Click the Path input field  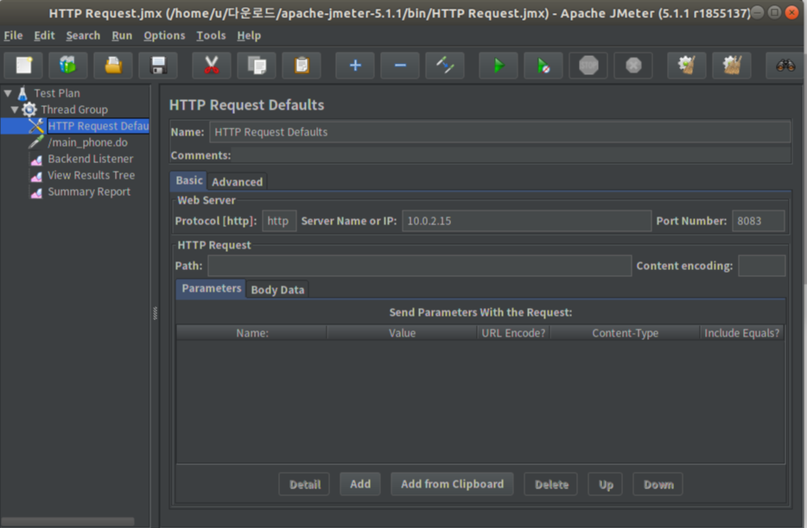click(x=419, y=266)
